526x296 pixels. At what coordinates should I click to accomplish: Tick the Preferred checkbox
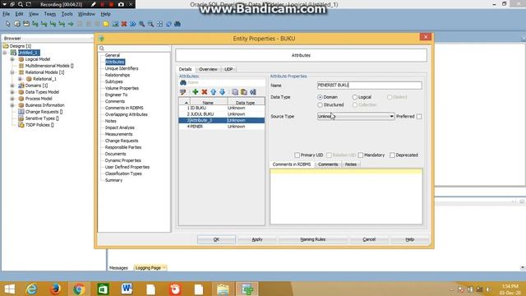point(419,117)
